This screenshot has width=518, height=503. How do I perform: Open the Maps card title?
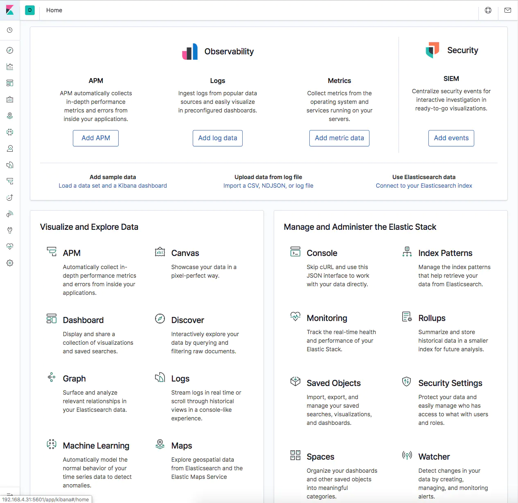(182, 446)
